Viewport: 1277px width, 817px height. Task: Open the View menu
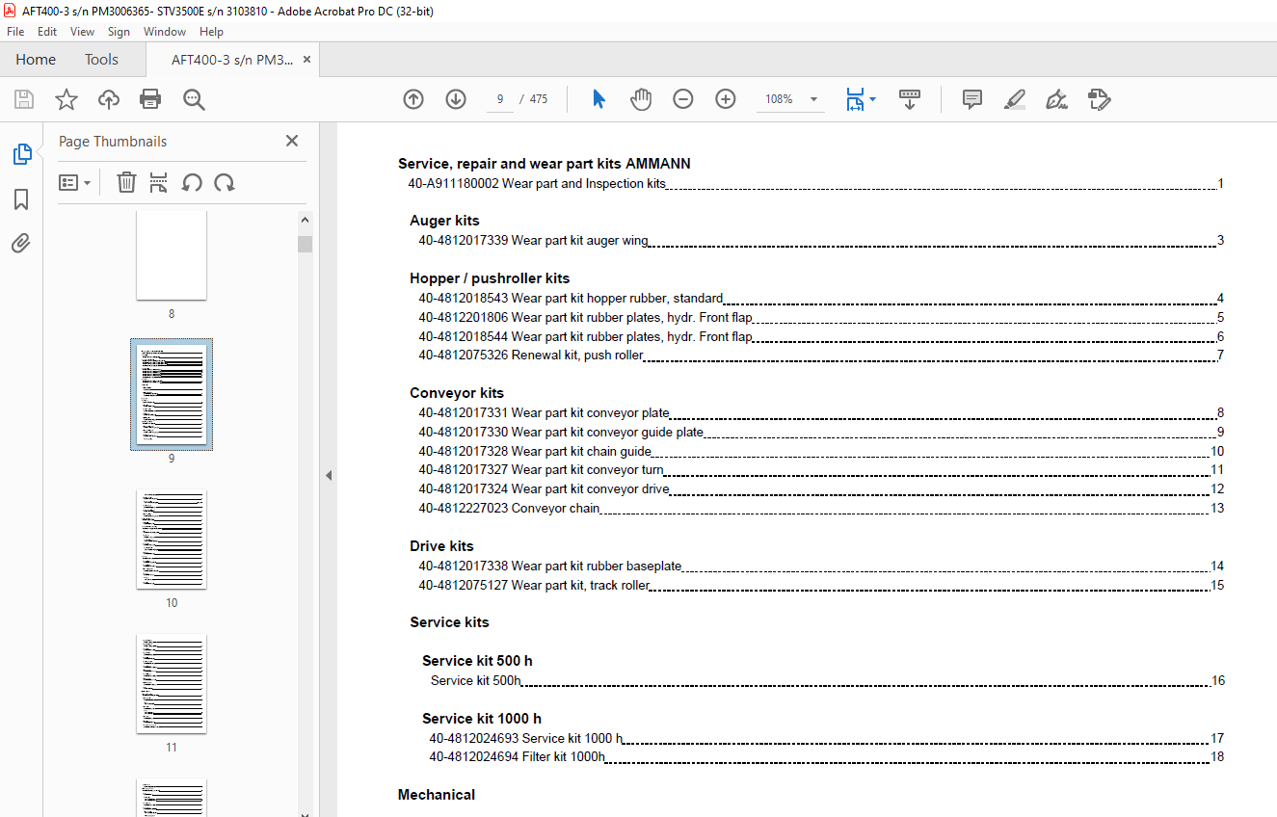coord(82,32)
